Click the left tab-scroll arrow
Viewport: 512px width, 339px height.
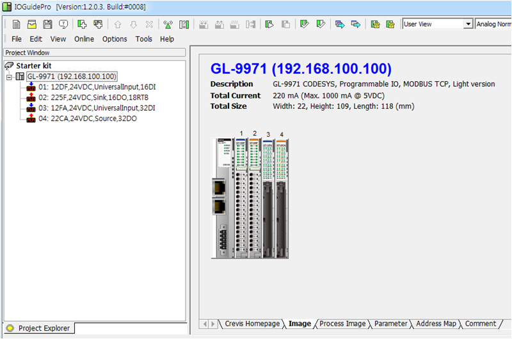click(x=205, y=324)
